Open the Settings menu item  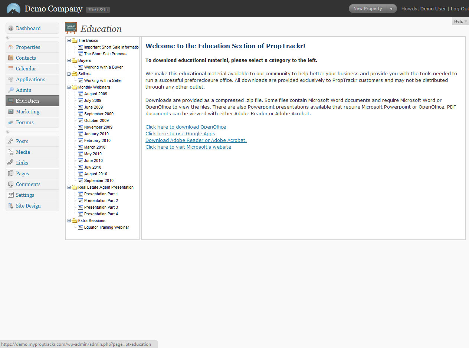[x=25, y=195]
